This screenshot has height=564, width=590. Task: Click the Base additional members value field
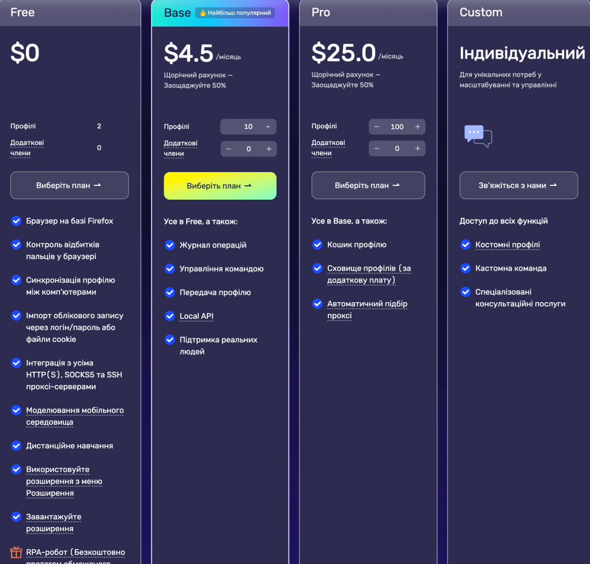click(249, 149)
